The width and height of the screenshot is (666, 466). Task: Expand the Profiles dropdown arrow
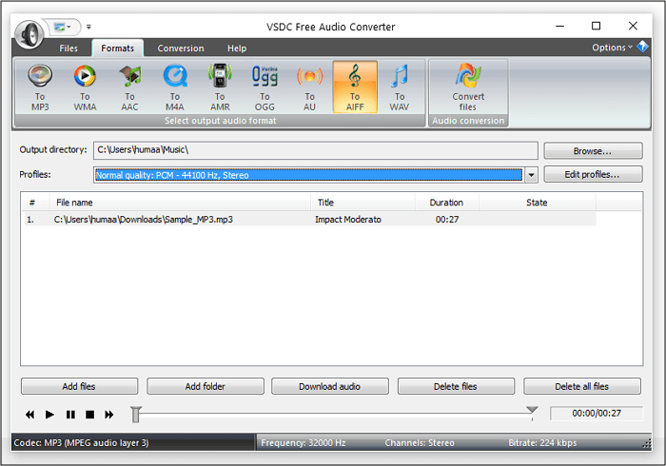click(x=531, y=175)
